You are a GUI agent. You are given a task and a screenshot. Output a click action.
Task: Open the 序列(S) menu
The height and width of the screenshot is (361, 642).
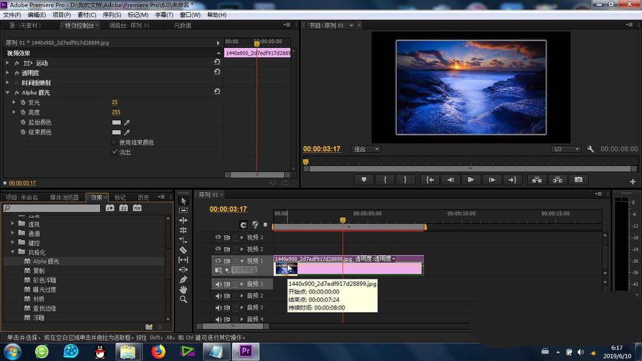point(112,15)
